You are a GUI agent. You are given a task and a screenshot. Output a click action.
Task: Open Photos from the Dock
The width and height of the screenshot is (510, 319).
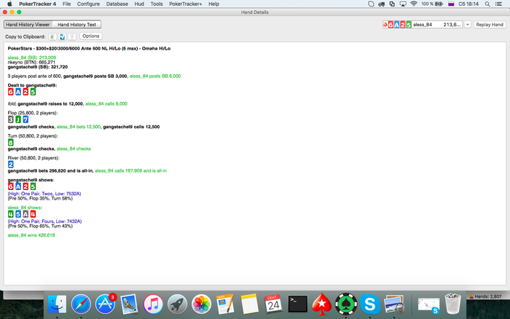click(x=201, y=304)
